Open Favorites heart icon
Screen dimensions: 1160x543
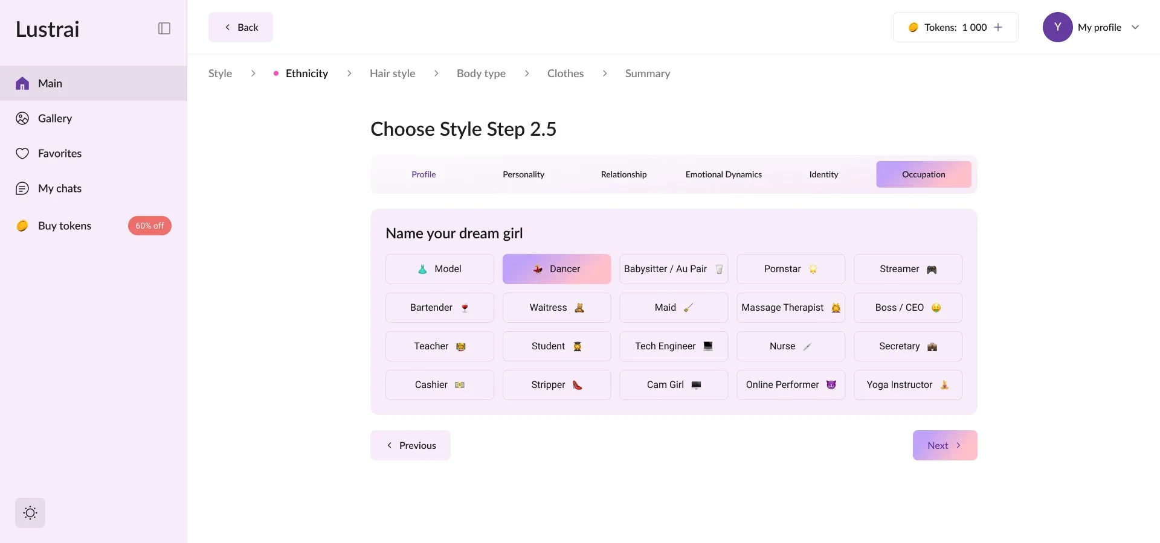pos(22,153)
